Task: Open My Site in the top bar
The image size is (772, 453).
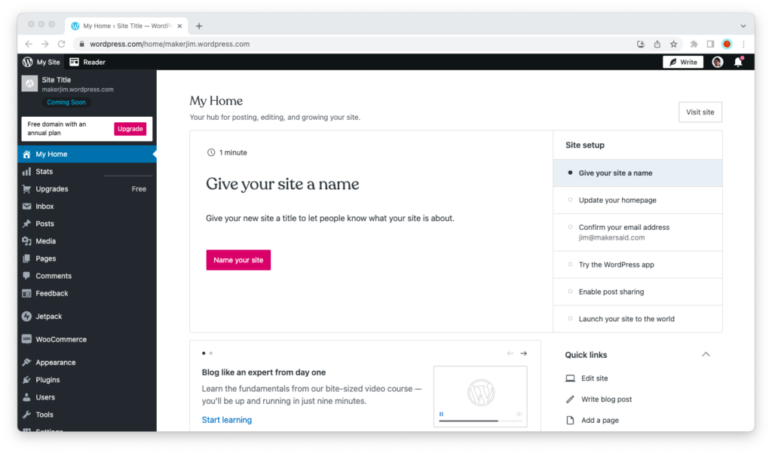Action: [x=41, y=62]
